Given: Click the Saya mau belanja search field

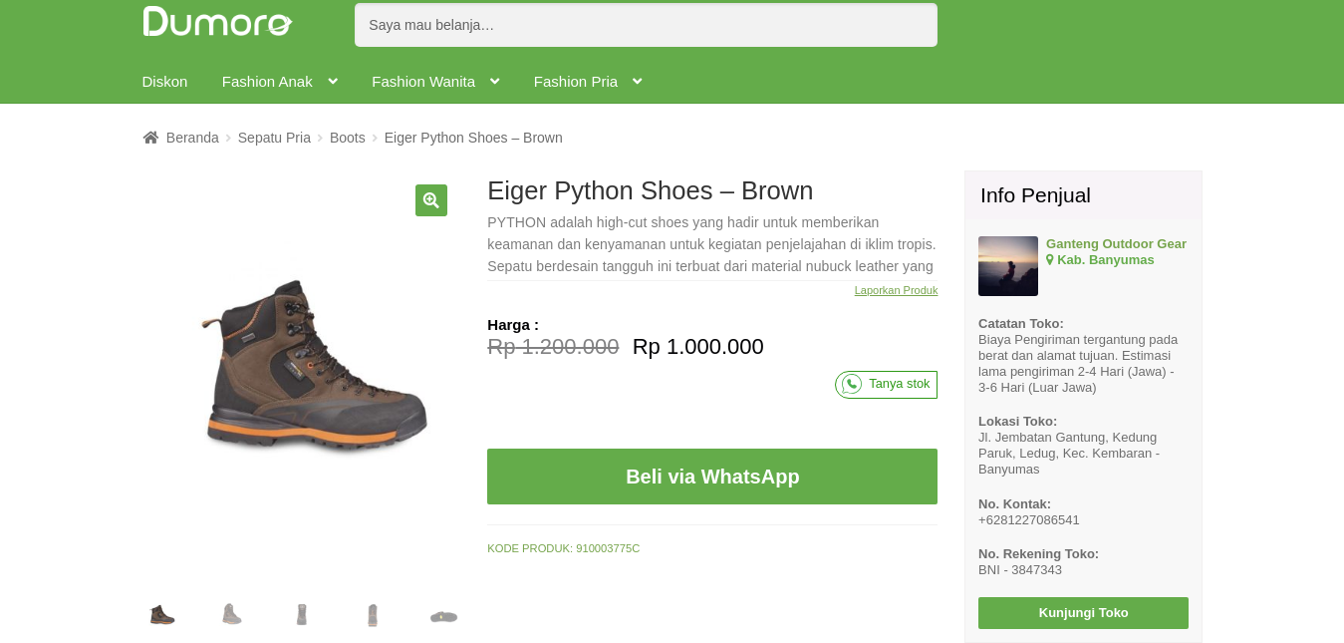Looking at the screenshot, I should pos(646,25).
